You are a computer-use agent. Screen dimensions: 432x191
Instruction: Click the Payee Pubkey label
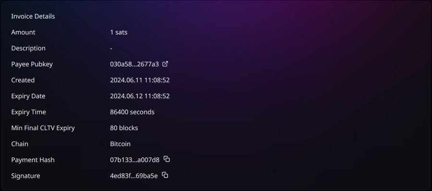[x=32, y=64]
